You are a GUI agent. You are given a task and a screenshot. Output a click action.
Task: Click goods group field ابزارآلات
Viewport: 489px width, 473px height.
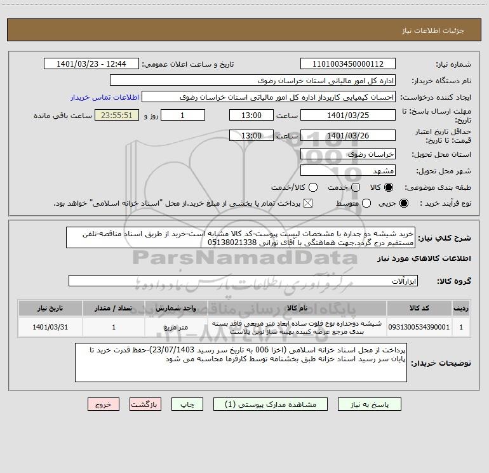click(243, 281)
